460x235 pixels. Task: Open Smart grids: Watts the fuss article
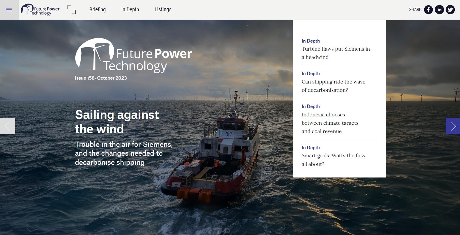pos(333,160)
